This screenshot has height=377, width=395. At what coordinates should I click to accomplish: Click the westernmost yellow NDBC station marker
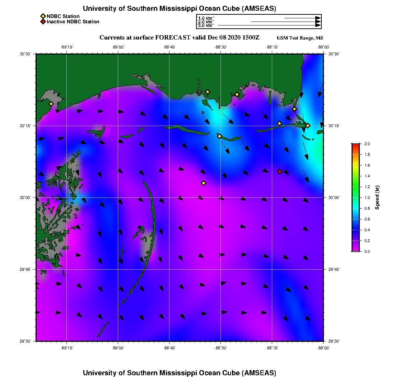tap(51, 104)
